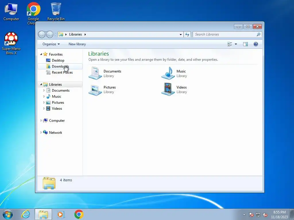Open Help with the question mark icon

click(x=256, y=44)
